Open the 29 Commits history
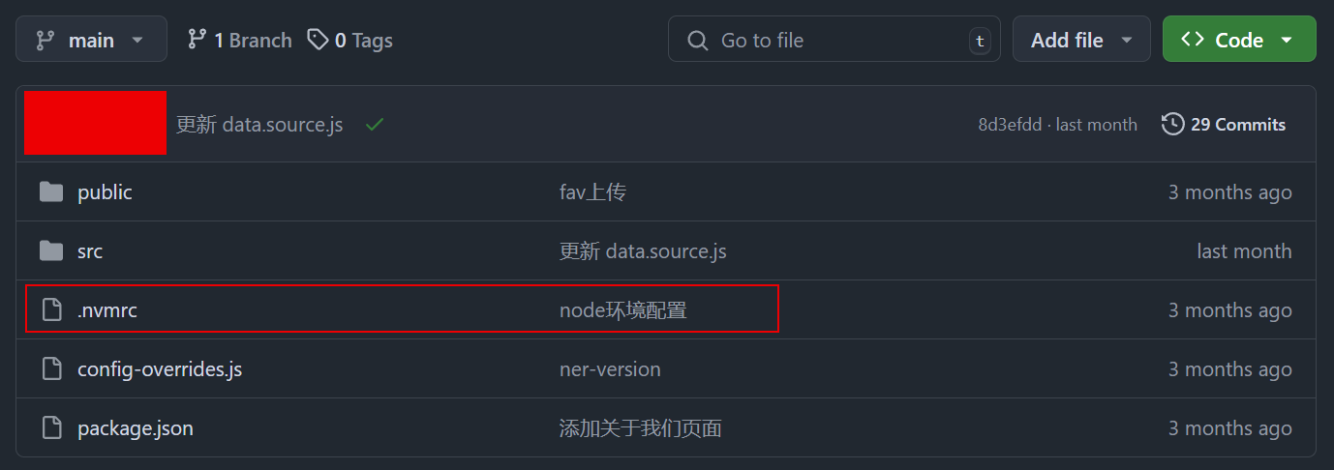The image size is (1334, 470). coord(1237,125)
